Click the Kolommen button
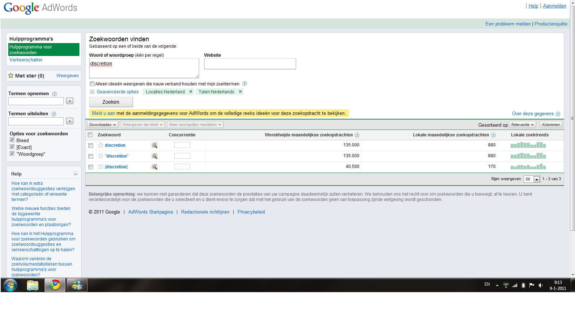This screenshot has width=575, height=323. (x=551, y=125)
